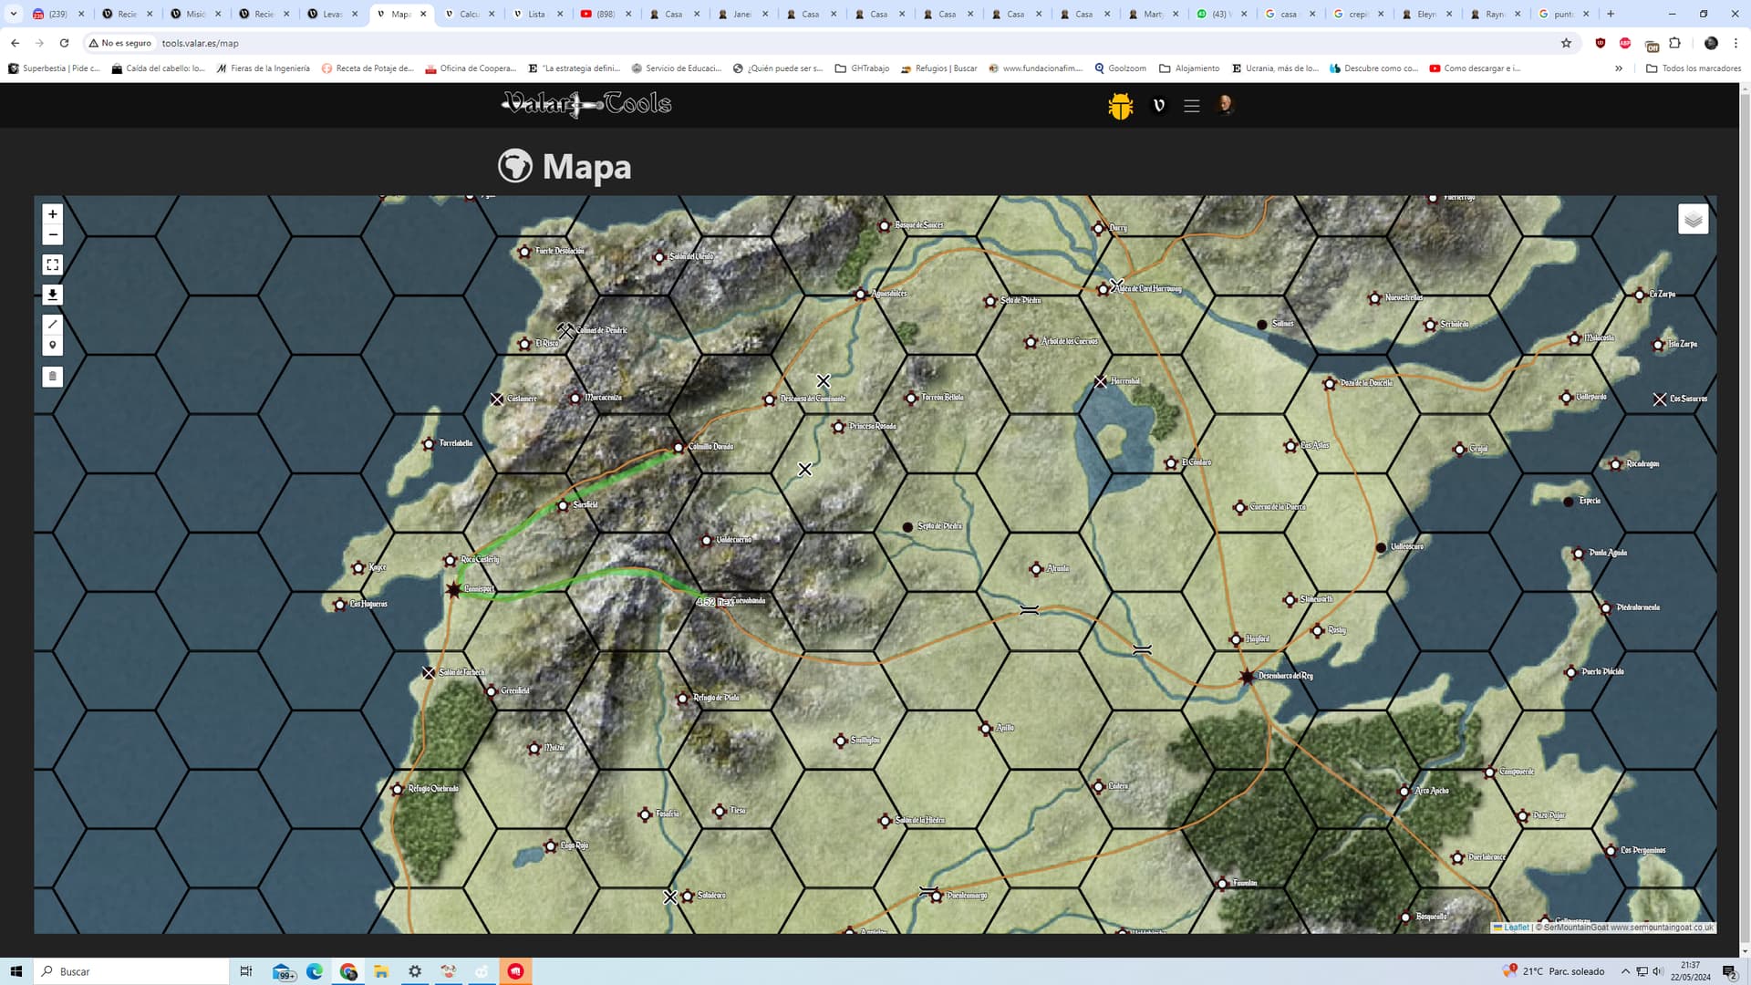Image resolution: width=1751 pixels, height=985 pixels.
Task: Open Task View on taskbar
Action: coord(245,971)
